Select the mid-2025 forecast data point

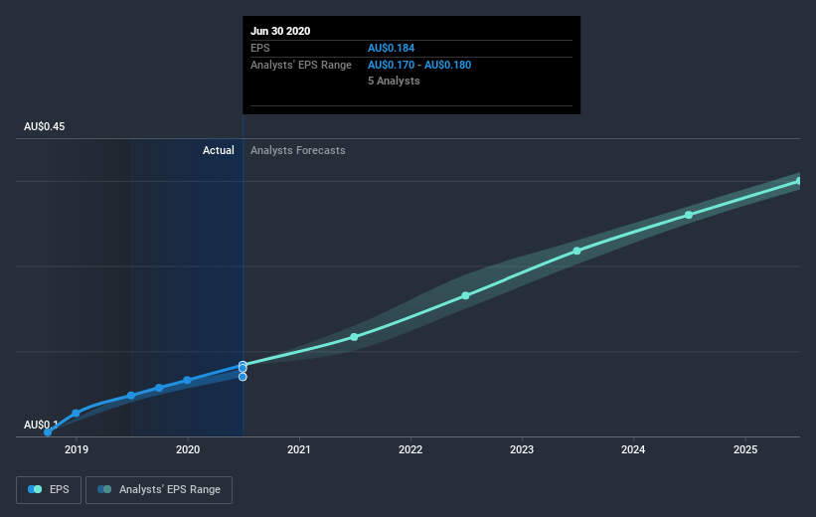[x=799, y=181]
